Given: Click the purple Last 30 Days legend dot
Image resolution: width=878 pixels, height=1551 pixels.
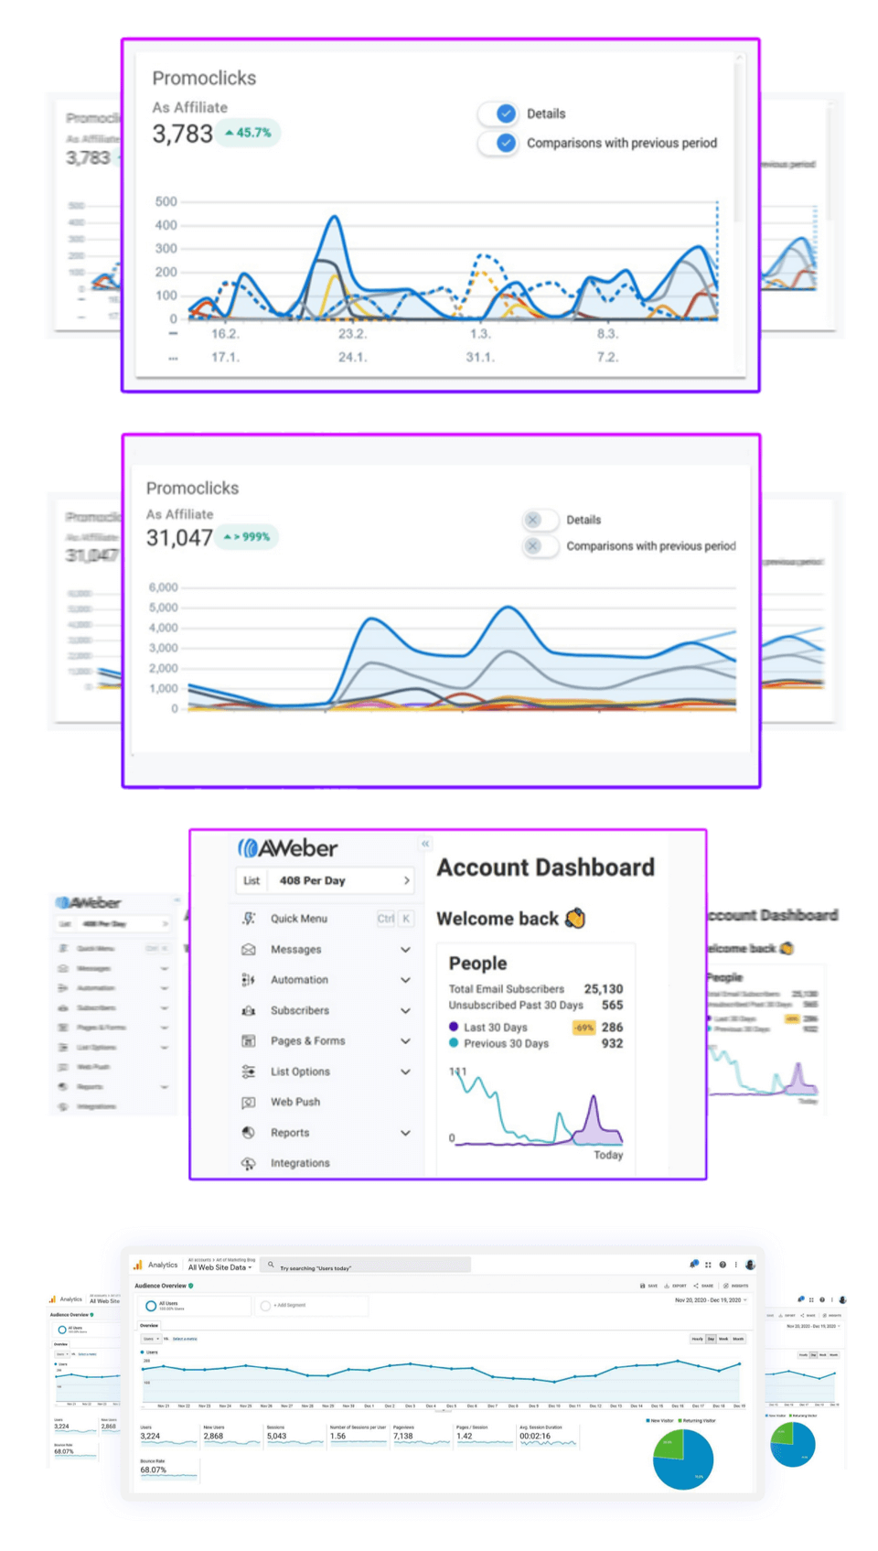Looking at the screenshot, I should click(x=454, y=1027).
